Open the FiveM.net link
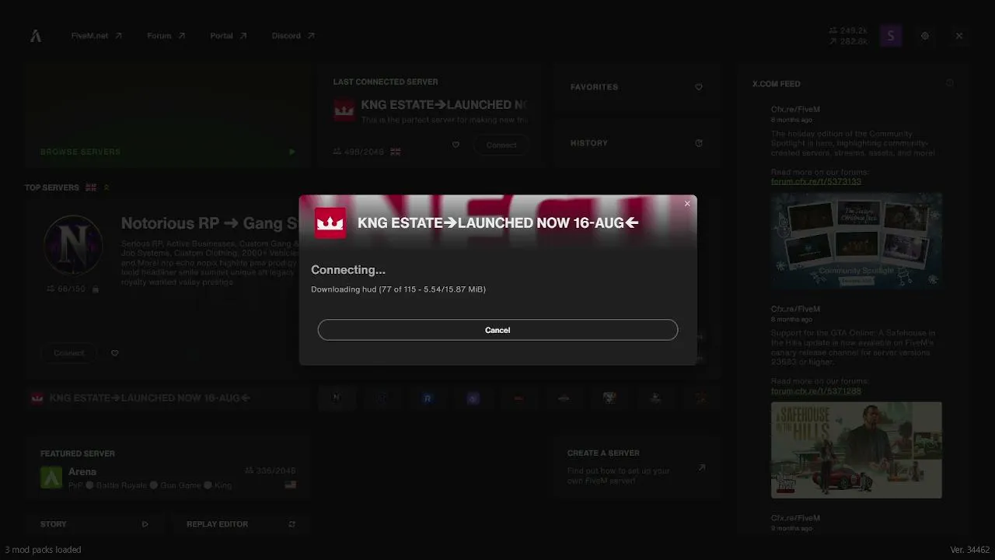Image resolution: width=995 pixels, height=560 pixels. [x=96, y=36]
